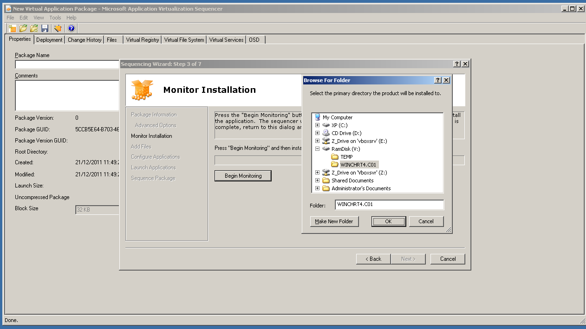Viewport: 586px width, 329px height.
Task: Switch to the Deployment tab
Action: pos(49,40)
